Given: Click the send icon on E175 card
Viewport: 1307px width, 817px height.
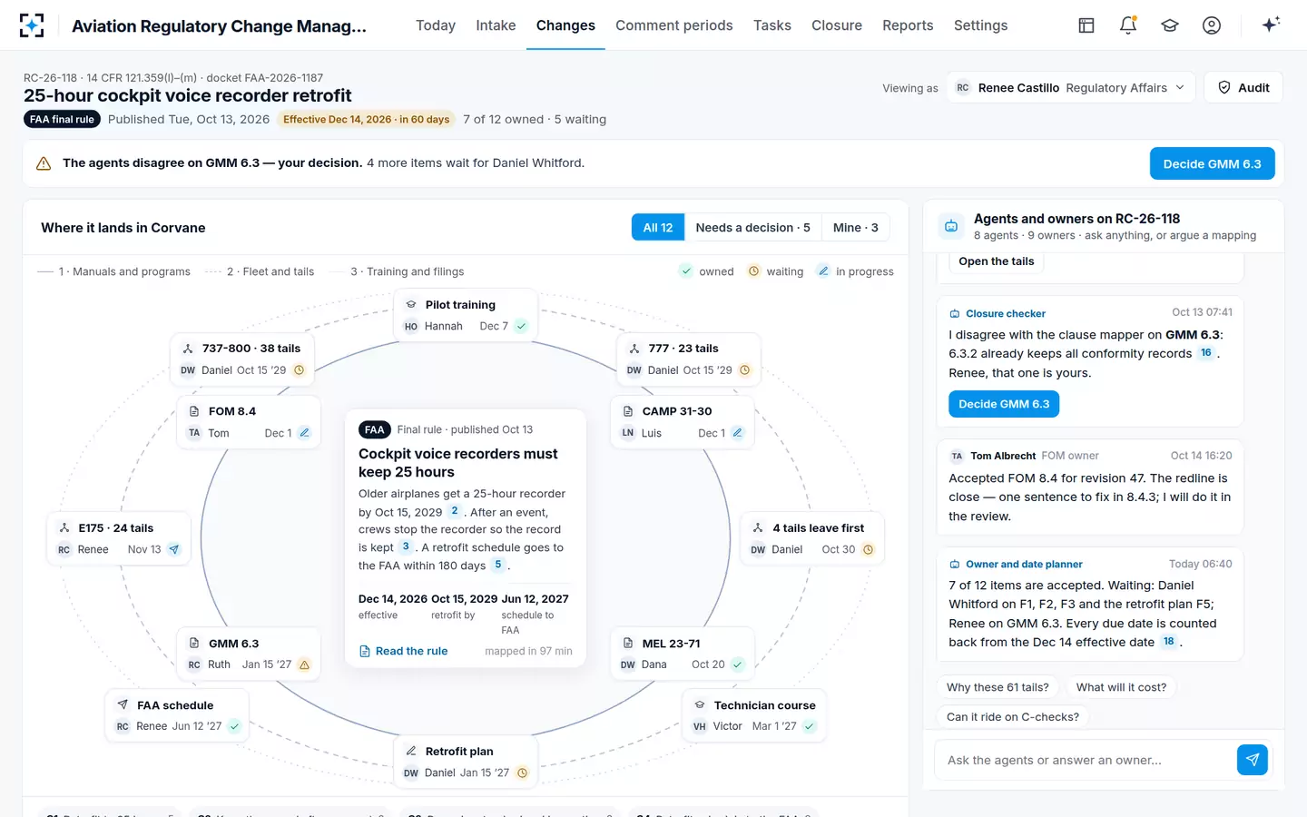Looking at the screenshot, I should click(x=174, y=549).
